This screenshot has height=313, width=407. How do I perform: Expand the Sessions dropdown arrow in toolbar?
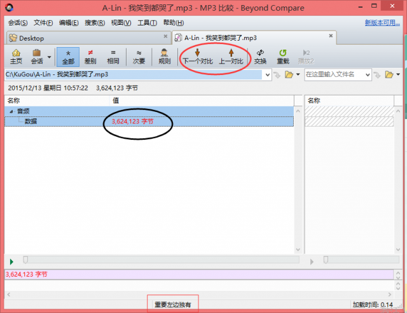[49, 57]
